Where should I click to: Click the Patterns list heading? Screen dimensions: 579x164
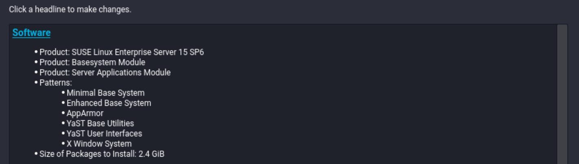pyautogui.click(x=56, y=83)
